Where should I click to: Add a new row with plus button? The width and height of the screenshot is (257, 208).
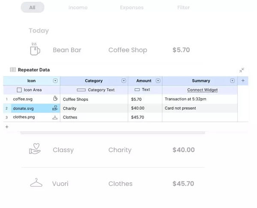pyautogui.click(x=6, y=127)
